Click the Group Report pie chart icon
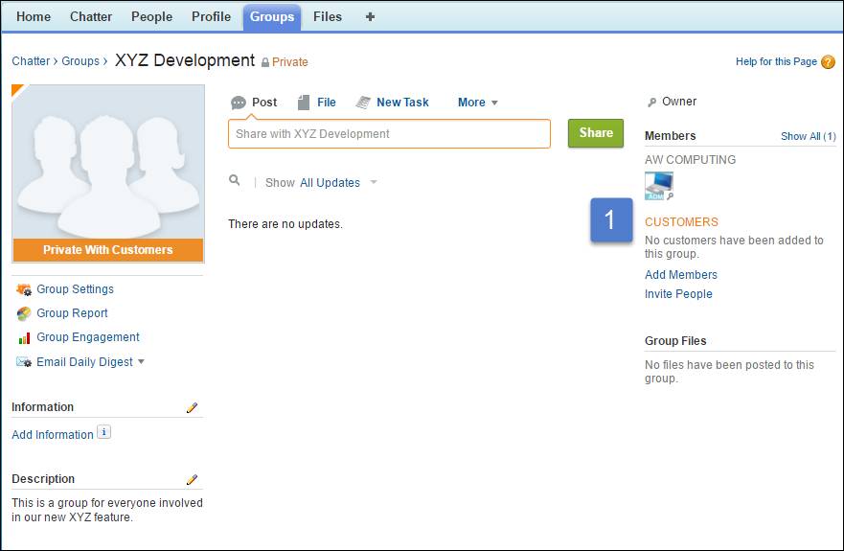Image resolution: width=844 pixels, height=551 pixels. tap(24, 313)
